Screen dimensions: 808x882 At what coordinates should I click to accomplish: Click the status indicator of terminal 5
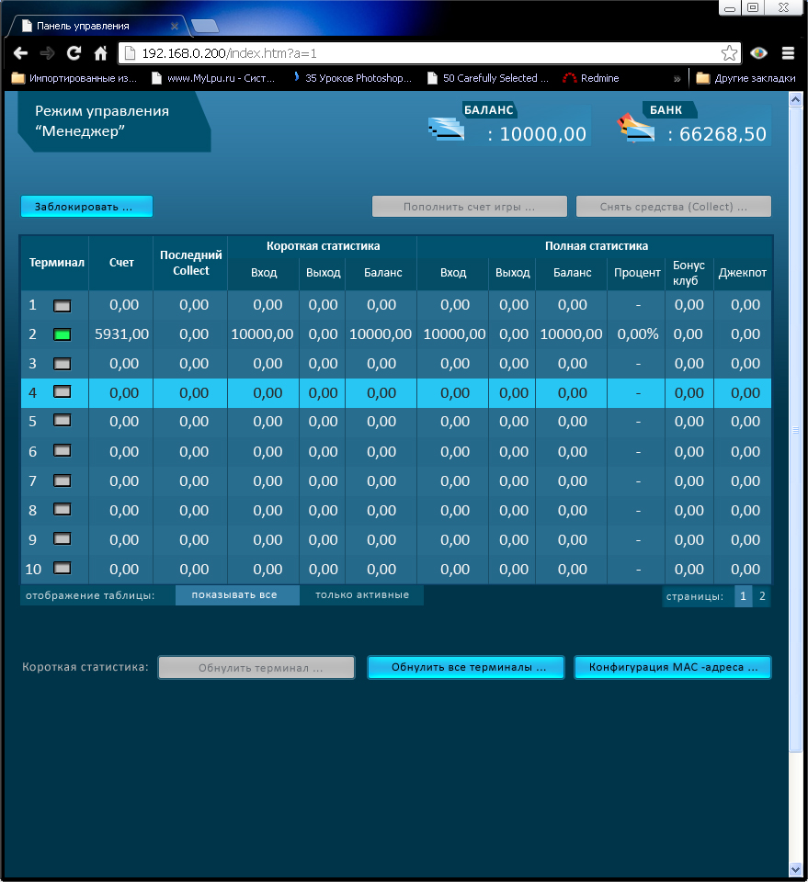[62, 421]
